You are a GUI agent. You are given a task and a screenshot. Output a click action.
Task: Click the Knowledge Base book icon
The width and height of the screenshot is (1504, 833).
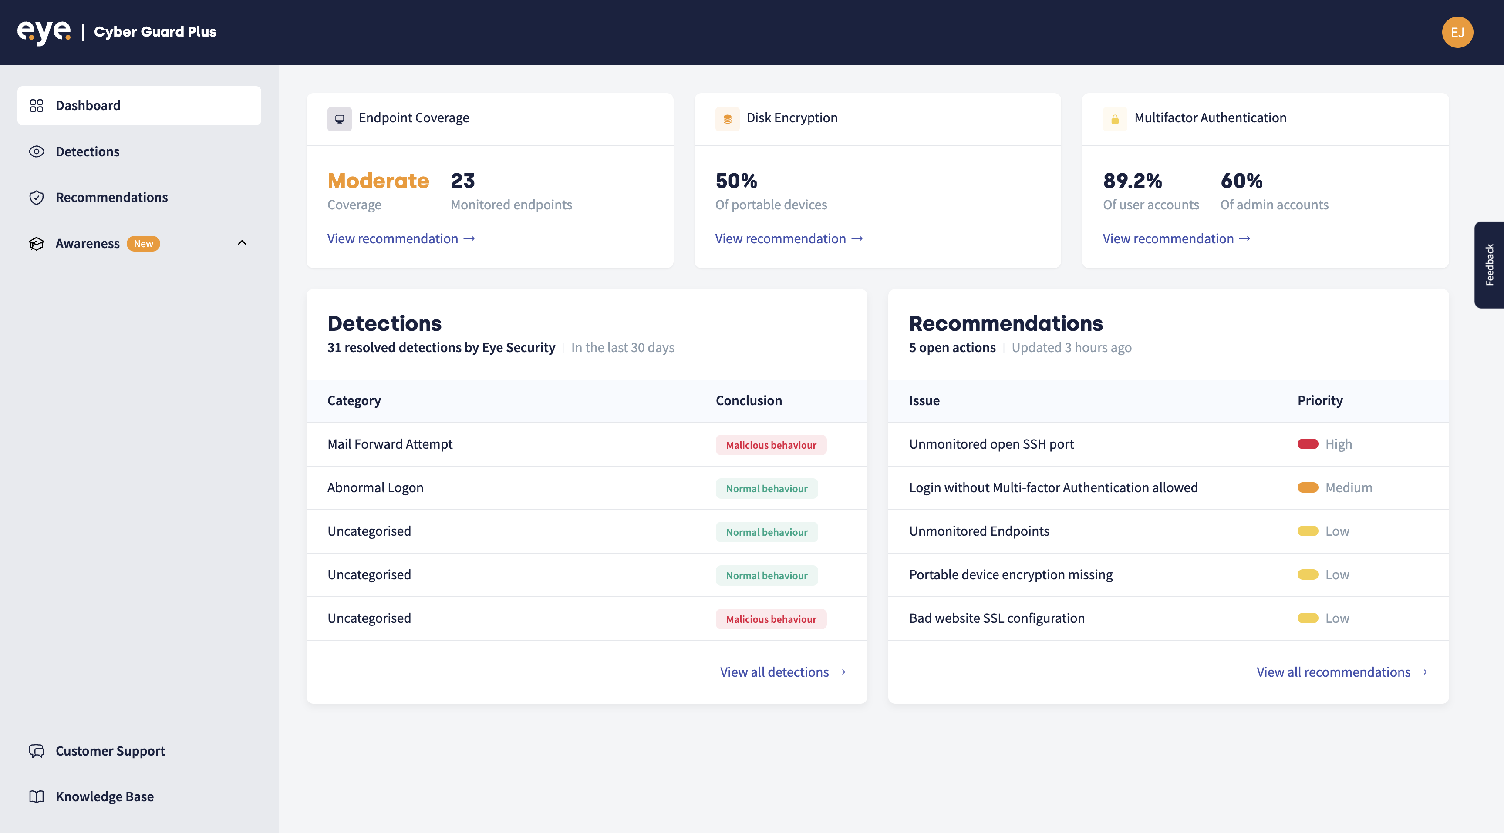(x=36, y=796)
